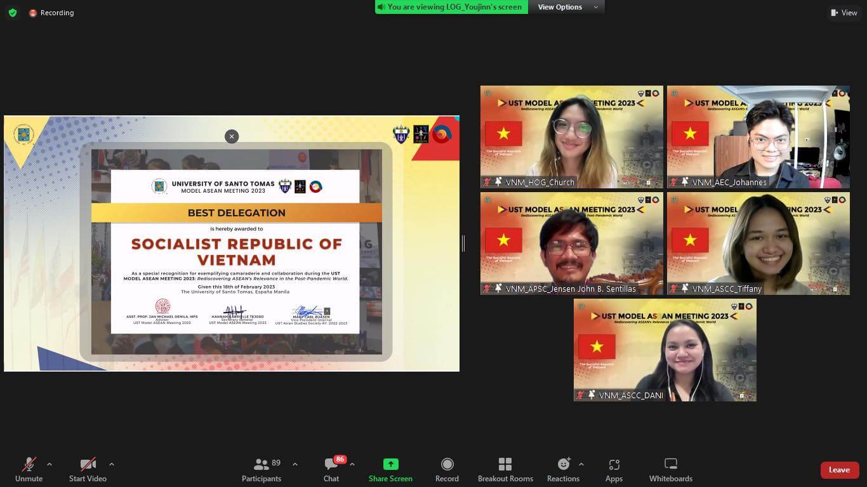Unmute the microphone
The image size is (867, 487).
[x=29, y=470]
